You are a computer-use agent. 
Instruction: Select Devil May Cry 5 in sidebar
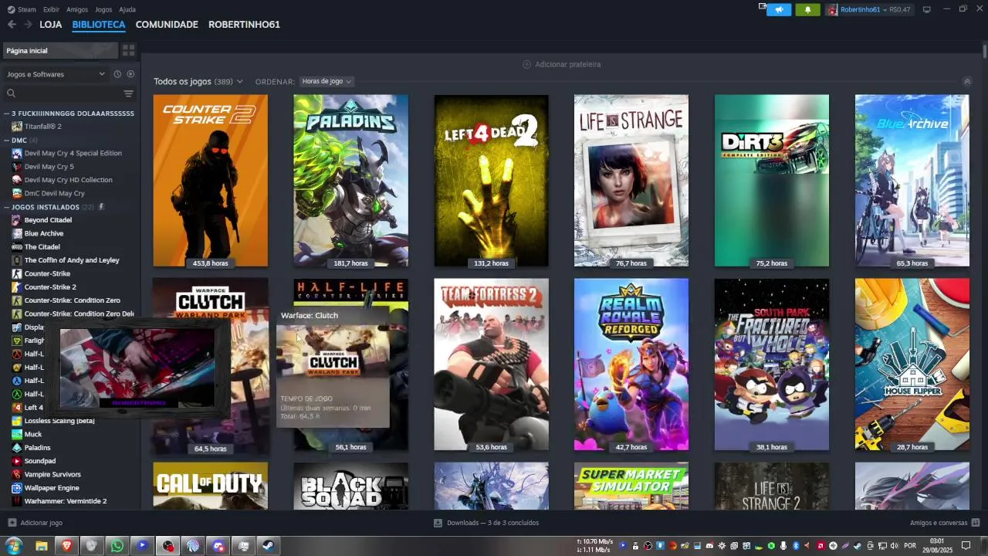49,166
